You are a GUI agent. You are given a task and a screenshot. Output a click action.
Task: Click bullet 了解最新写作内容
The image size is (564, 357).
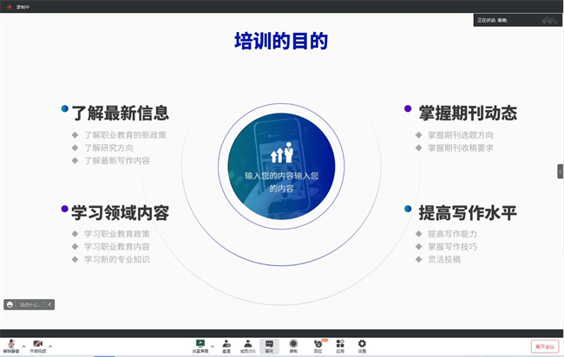[117, 160]
